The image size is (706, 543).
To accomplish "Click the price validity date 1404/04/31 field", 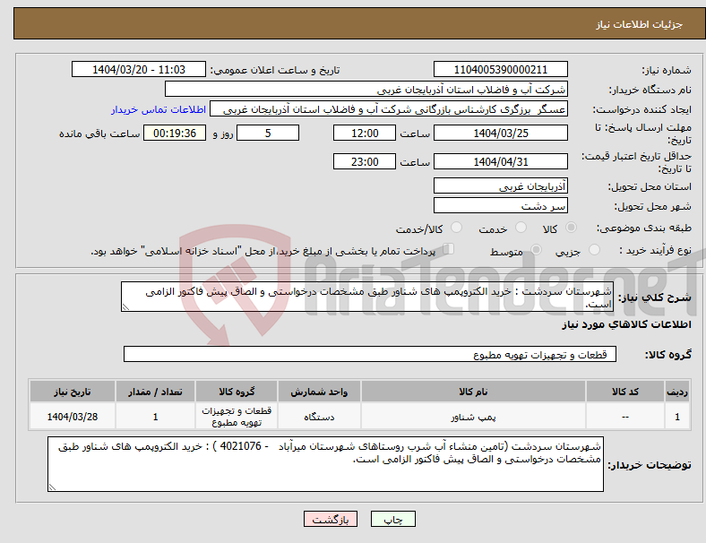I will (500, 161).
